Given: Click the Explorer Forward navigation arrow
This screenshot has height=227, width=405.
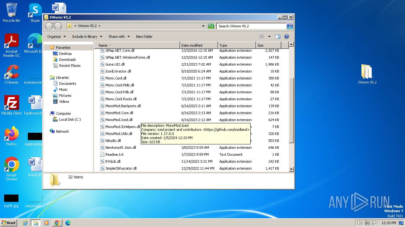Looking at the screenshot, I should pyautogui.click(x=58, y=26).
